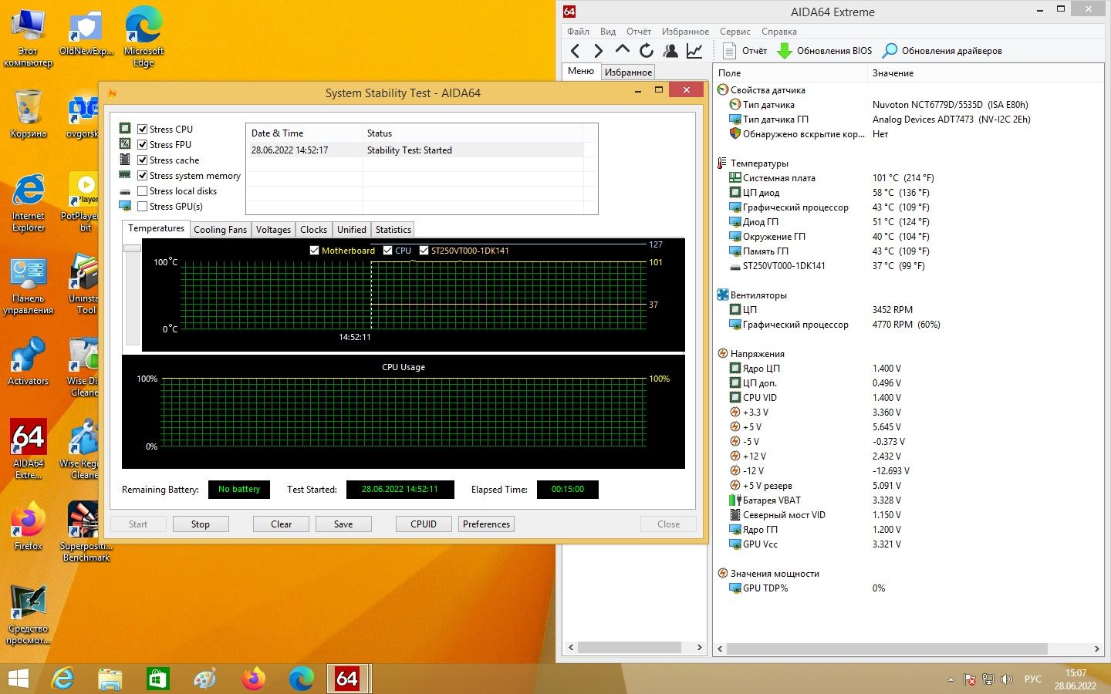The height and width of the screenshot is (694, 1111).
Task: Stop the stability test
Action: point(201,524)
